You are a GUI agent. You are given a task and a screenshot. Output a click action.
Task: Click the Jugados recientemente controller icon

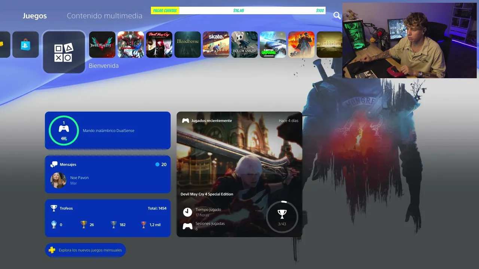(x=186, y=121)
